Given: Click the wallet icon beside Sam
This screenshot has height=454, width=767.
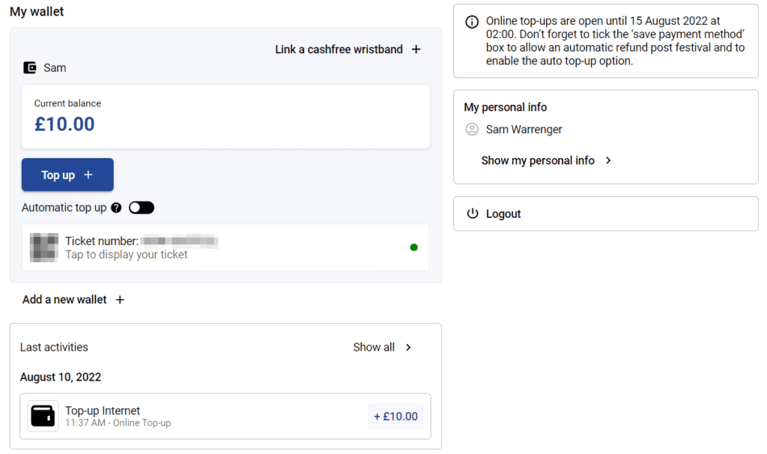Looking at the screenshot, I should pos(30,67).
